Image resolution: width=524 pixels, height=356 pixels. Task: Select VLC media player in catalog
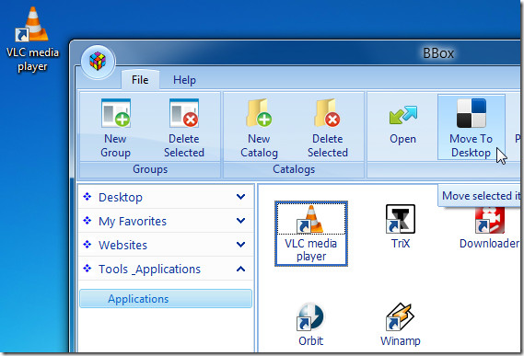[311, 234]
